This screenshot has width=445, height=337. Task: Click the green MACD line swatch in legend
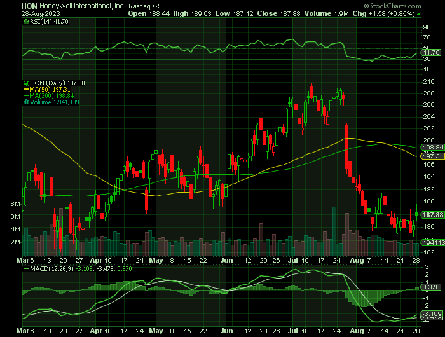pos(26,269)
